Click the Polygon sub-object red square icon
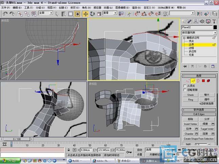 203,81
